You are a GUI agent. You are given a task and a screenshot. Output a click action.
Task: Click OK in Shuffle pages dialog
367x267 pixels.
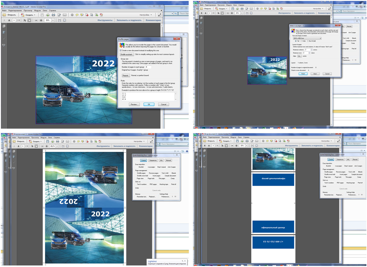(x=149, y=104)
